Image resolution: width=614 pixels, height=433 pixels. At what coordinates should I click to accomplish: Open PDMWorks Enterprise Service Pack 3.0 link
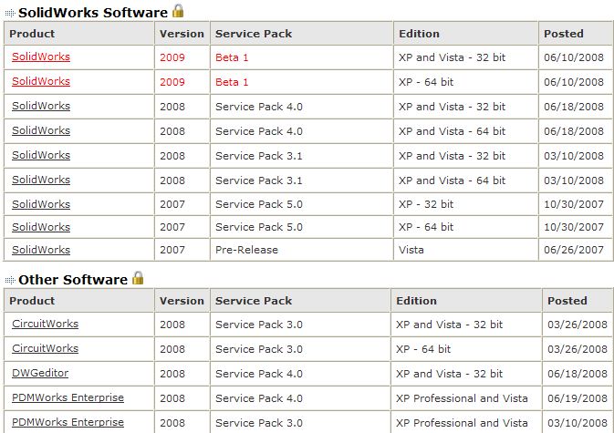(x=68, y=422)
